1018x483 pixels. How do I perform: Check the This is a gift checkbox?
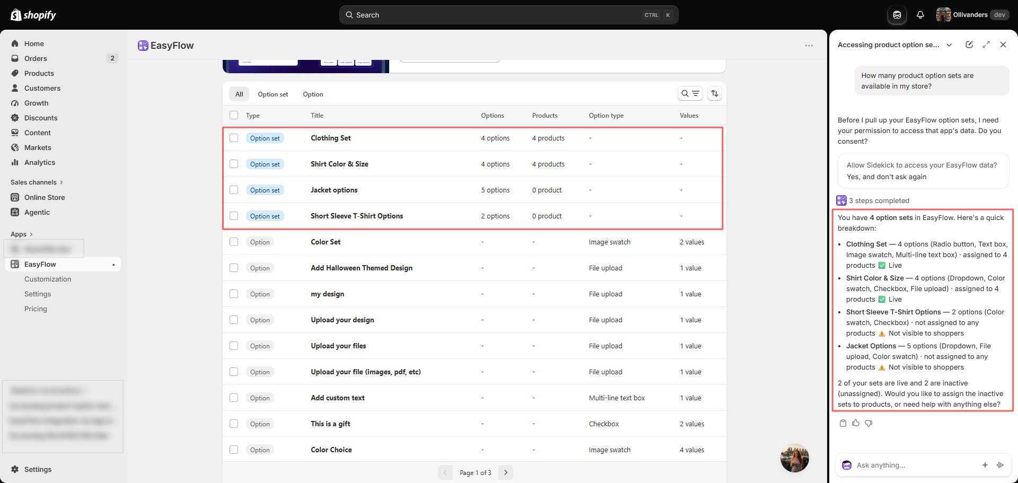(234, 424)
